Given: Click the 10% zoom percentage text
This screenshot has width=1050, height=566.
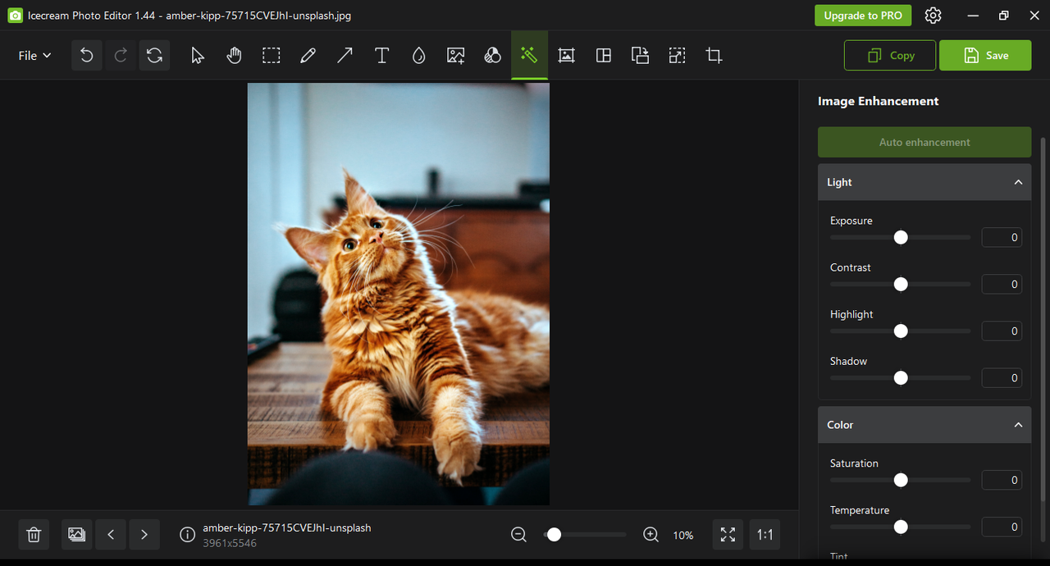Looking at the screenshot, I should click(683, 535).
